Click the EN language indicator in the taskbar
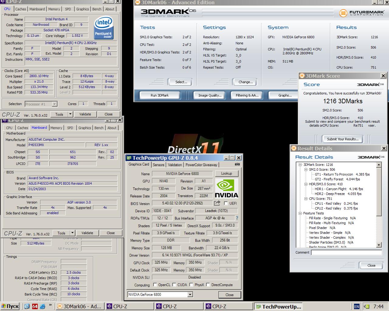Screen dimensions: 389x311 coord(357,306)
